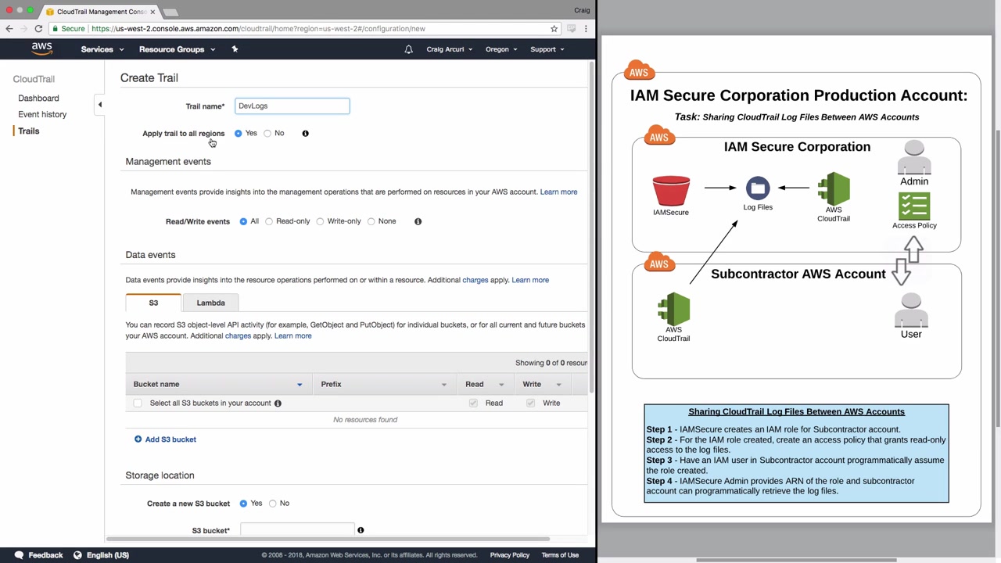This screenshot has height=563, width=1001.
Task: Open the Prefix column dropdown arrow
Action: click(x=443, y=385)
